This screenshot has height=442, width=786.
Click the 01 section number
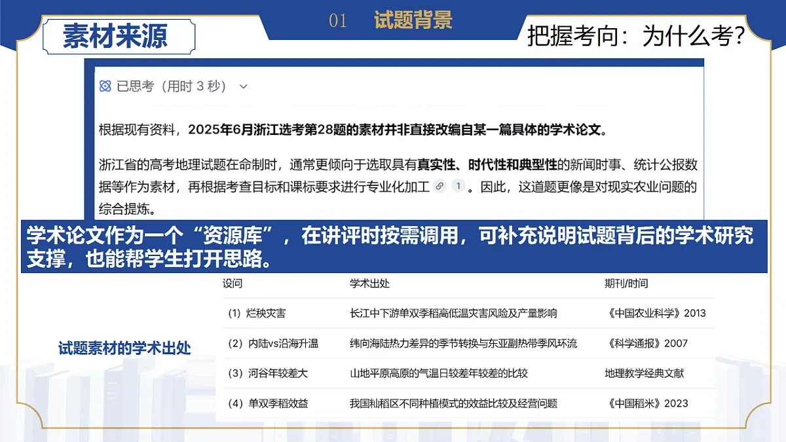click(338, 21)
